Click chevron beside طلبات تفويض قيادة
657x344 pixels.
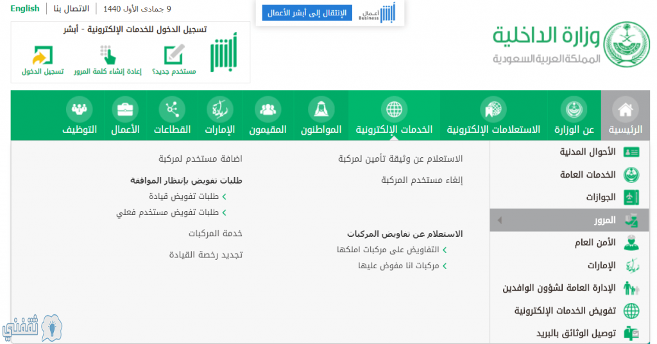click(x=224, y=196)
